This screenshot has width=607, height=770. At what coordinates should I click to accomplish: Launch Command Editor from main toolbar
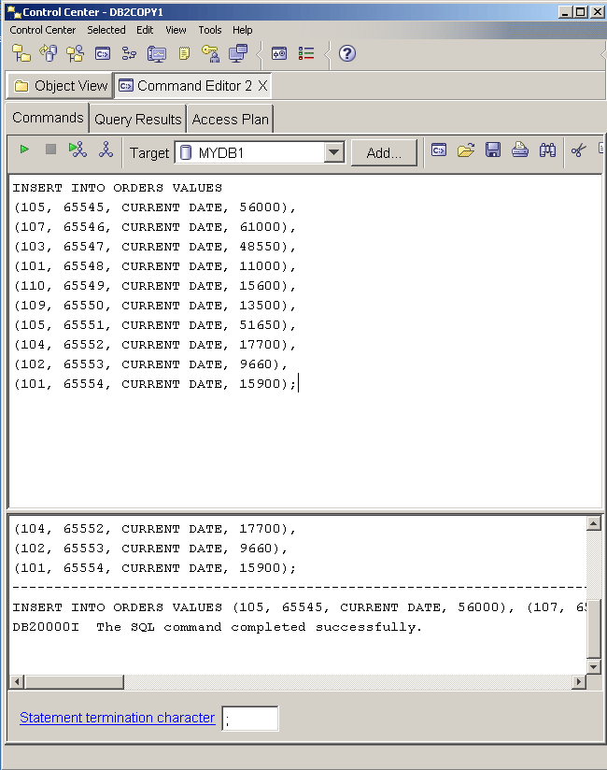103,53
